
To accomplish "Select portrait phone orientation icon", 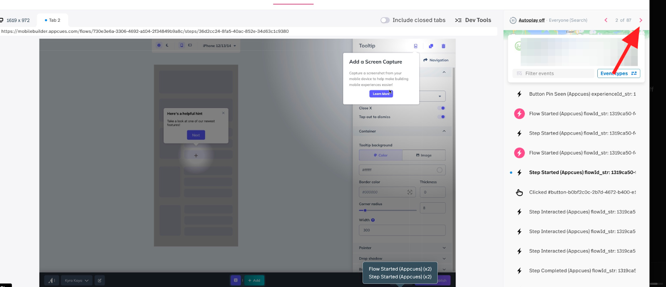I will click(181, 45).
